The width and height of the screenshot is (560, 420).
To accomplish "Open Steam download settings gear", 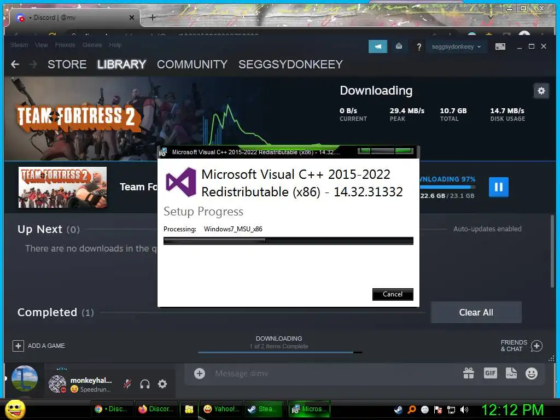I will [x=541, y=91].
